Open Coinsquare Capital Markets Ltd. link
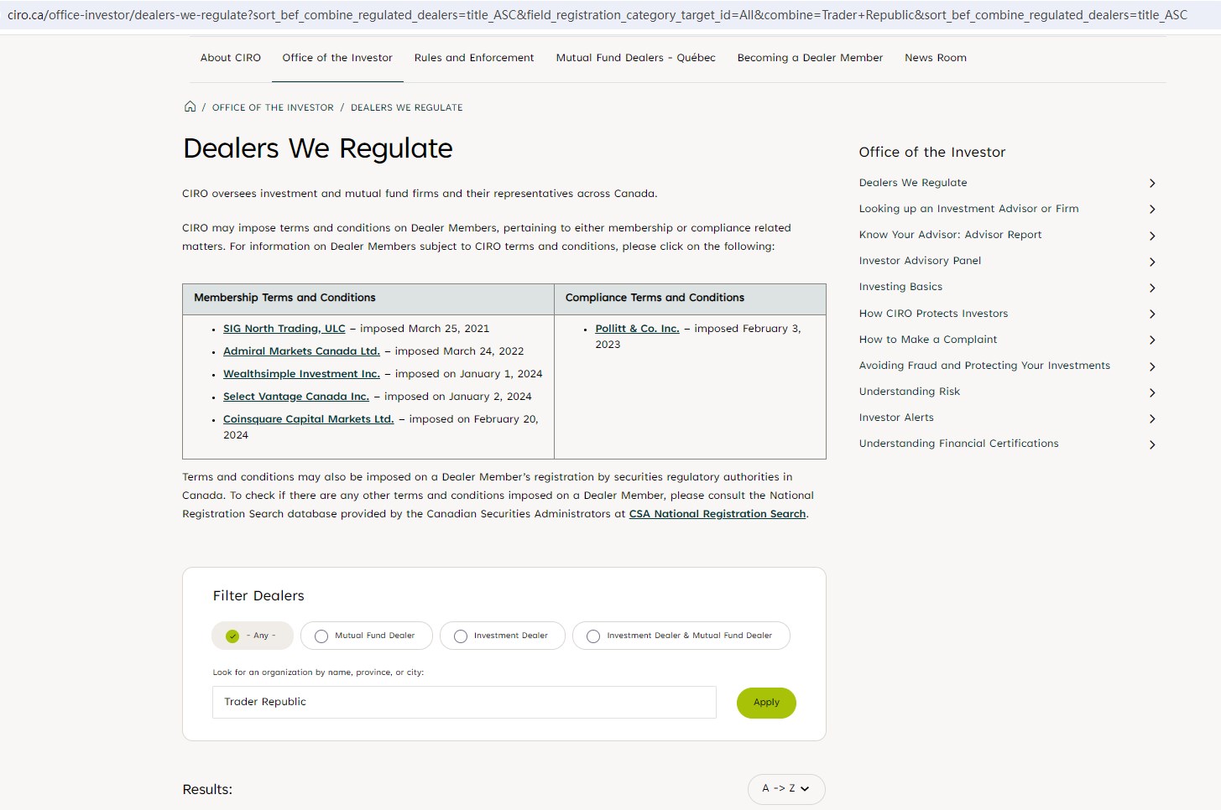The image size is (1221, 810). pyautogui.click(x=308, y=419)
